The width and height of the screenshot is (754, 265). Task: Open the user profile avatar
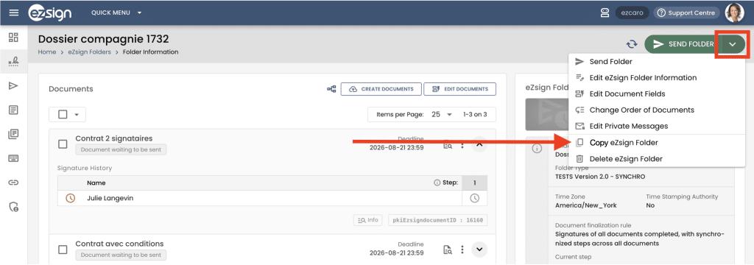tap(734, 13)
